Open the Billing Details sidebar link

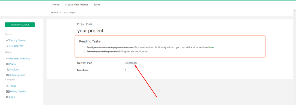point(18,91)
